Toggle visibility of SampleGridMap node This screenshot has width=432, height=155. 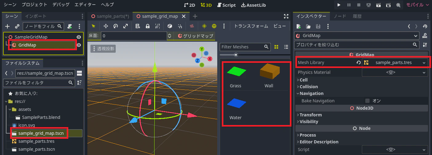[x=79, y=37]
